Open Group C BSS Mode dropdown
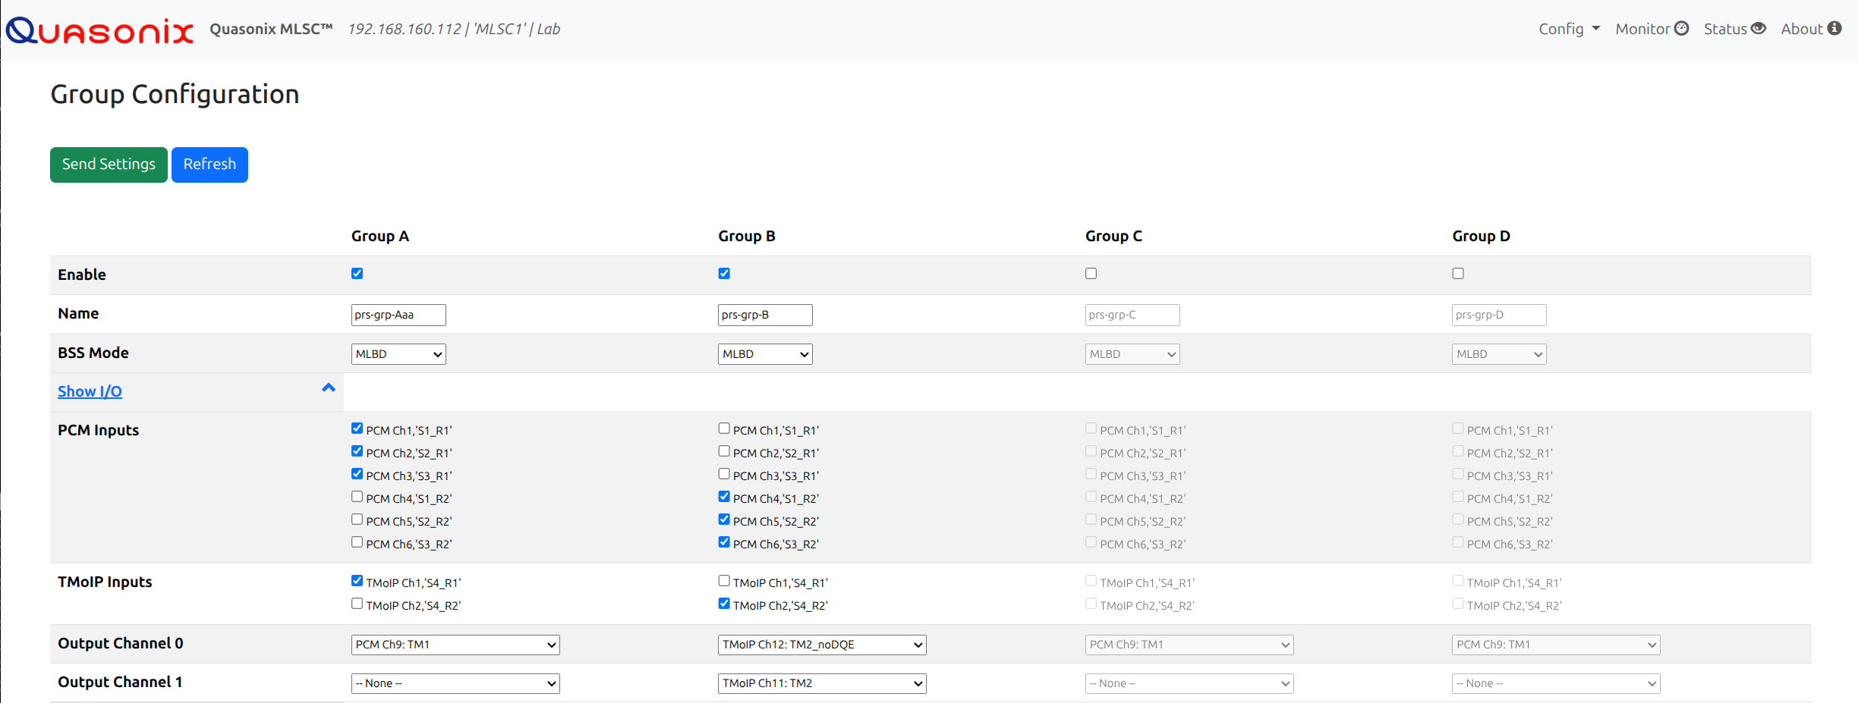 point(1132,354)
